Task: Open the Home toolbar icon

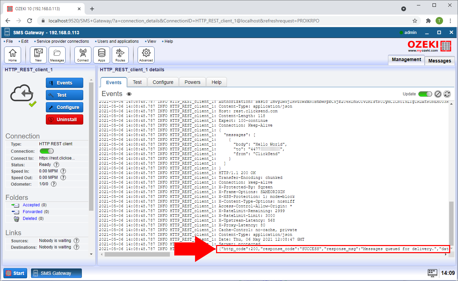Action: pyautogui.click(x=13, y=55)
